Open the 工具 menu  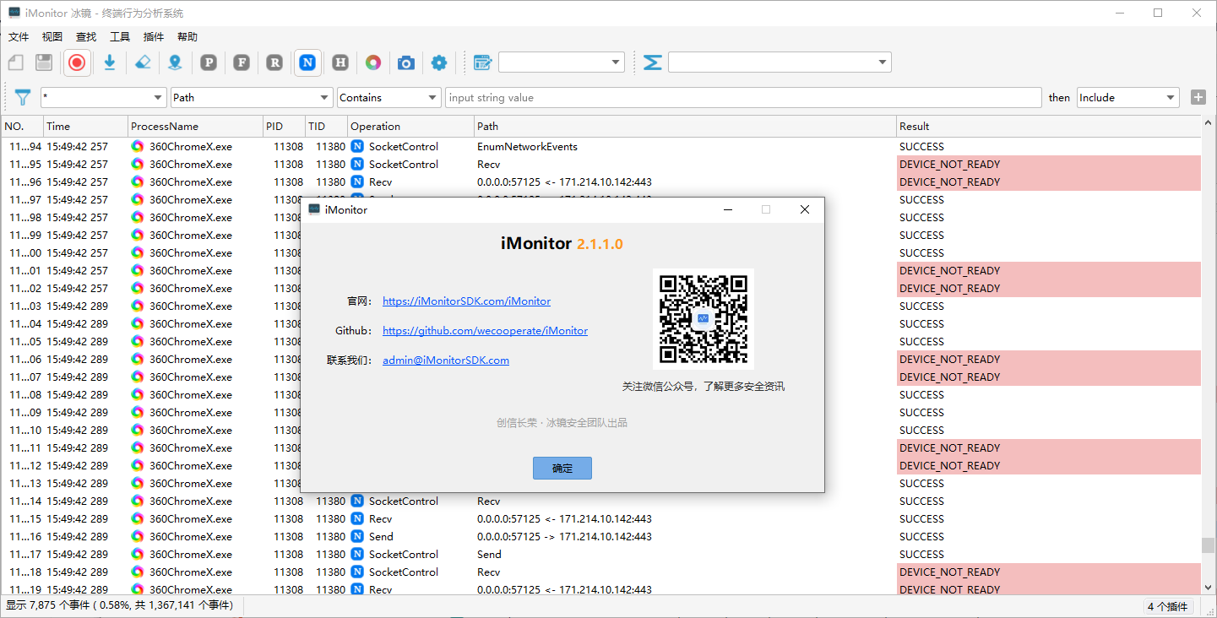120,37
